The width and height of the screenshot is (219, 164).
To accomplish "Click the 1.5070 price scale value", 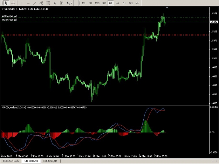I will (214, 40).
